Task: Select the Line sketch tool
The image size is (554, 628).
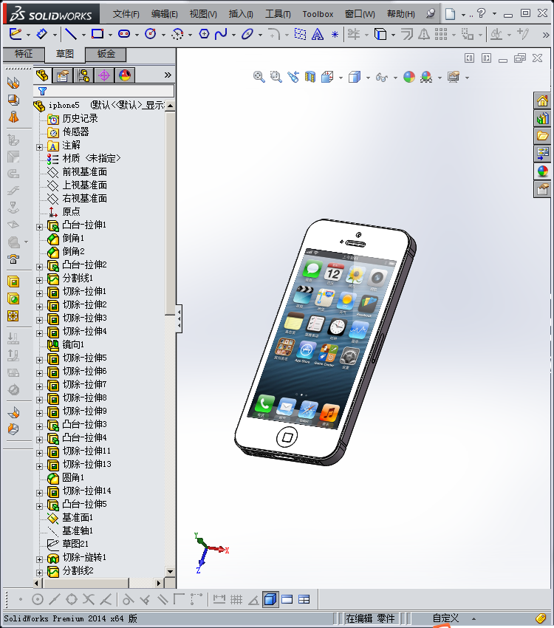Action: tap(71, 34)
